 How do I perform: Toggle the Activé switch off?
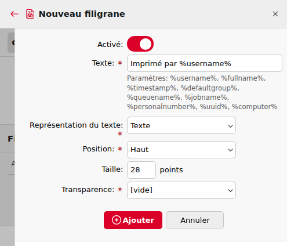tap(140, 44)
